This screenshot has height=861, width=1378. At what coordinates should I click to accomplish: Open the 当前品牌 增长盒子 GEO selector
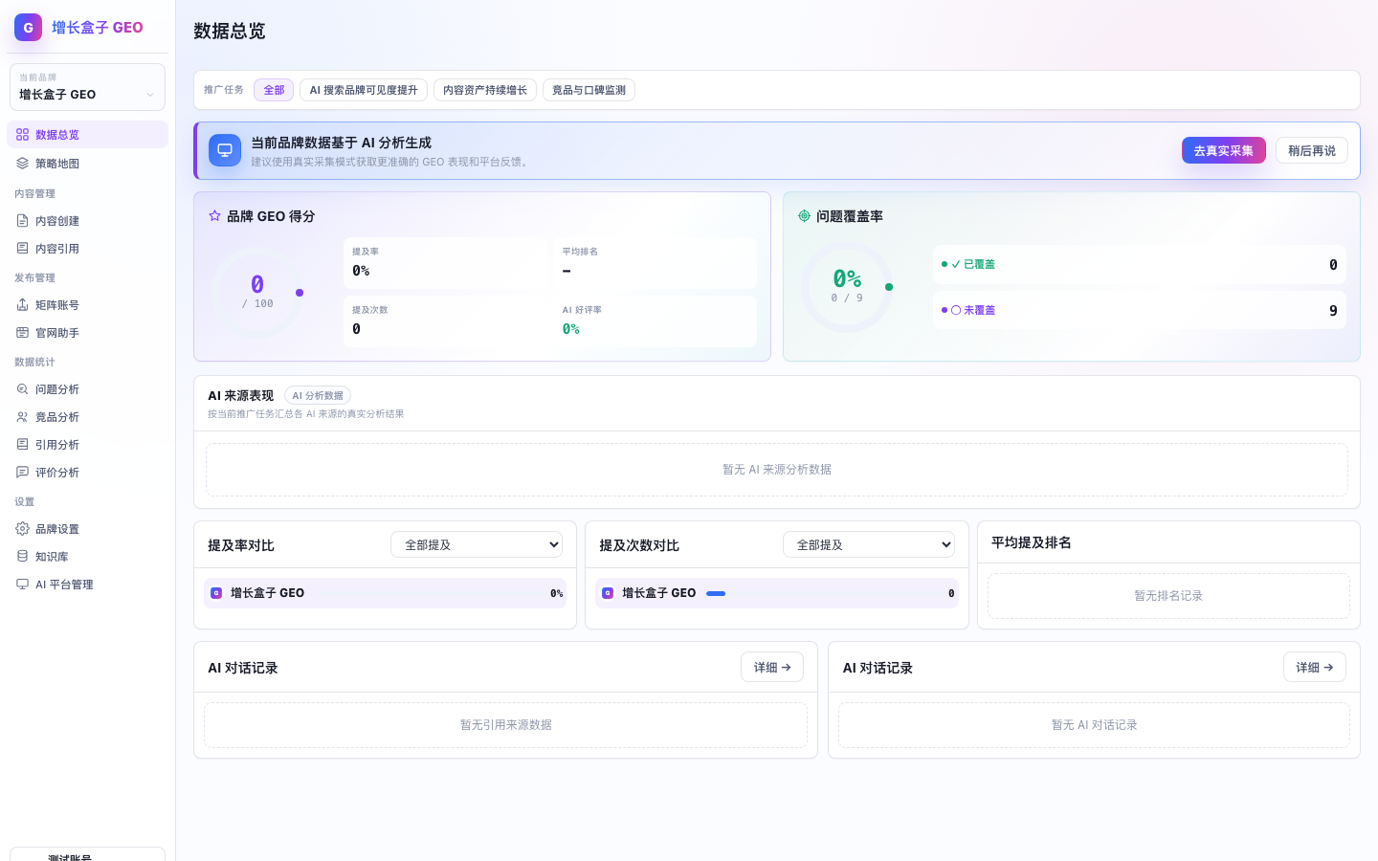click(87, 87)
